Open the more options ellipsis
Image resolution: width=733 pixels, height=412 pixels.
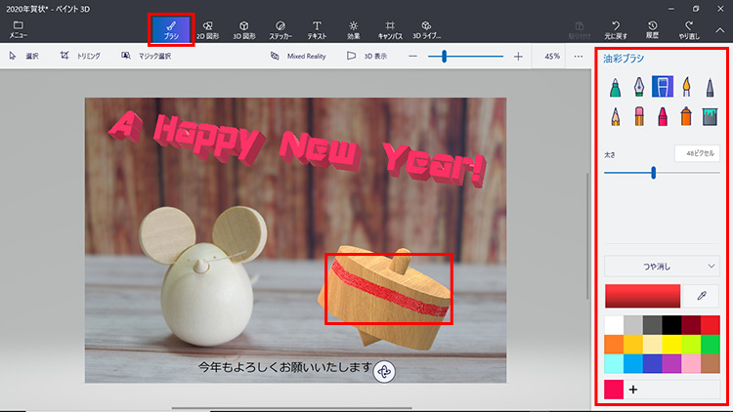tap(579, 57)
